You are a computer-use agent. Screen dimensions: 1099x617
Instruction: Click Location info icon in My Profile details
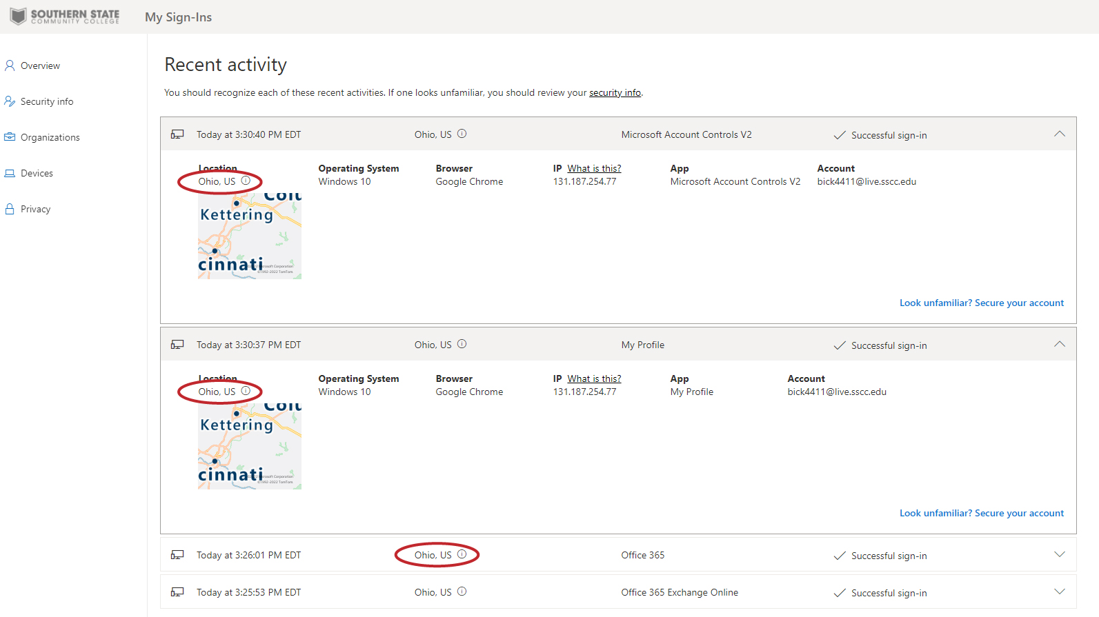(246, 391)
